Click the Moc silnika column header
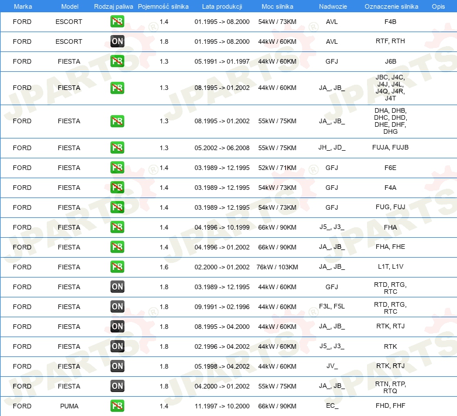457x416 pixels. pyautogui.click(x=277, y=6)
